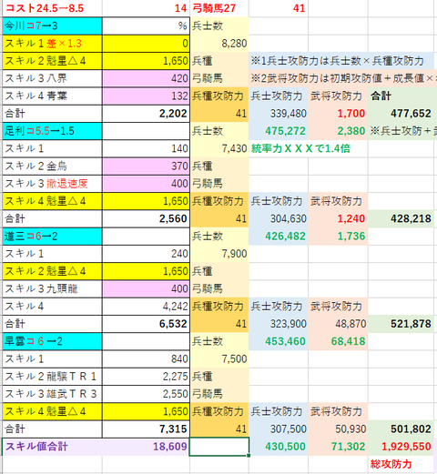The height and width of the screenshot is (474, 437).
Task: Select the red 1,700 cell
Action: click(338, 114)
